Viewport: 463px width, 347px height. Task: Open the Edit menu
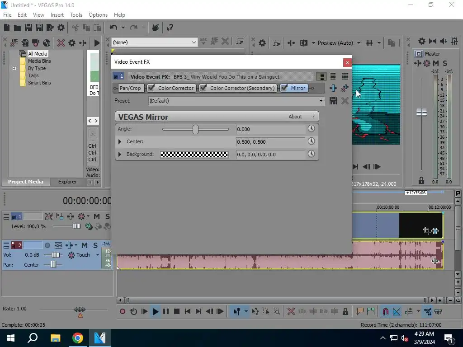coord(22,15)
